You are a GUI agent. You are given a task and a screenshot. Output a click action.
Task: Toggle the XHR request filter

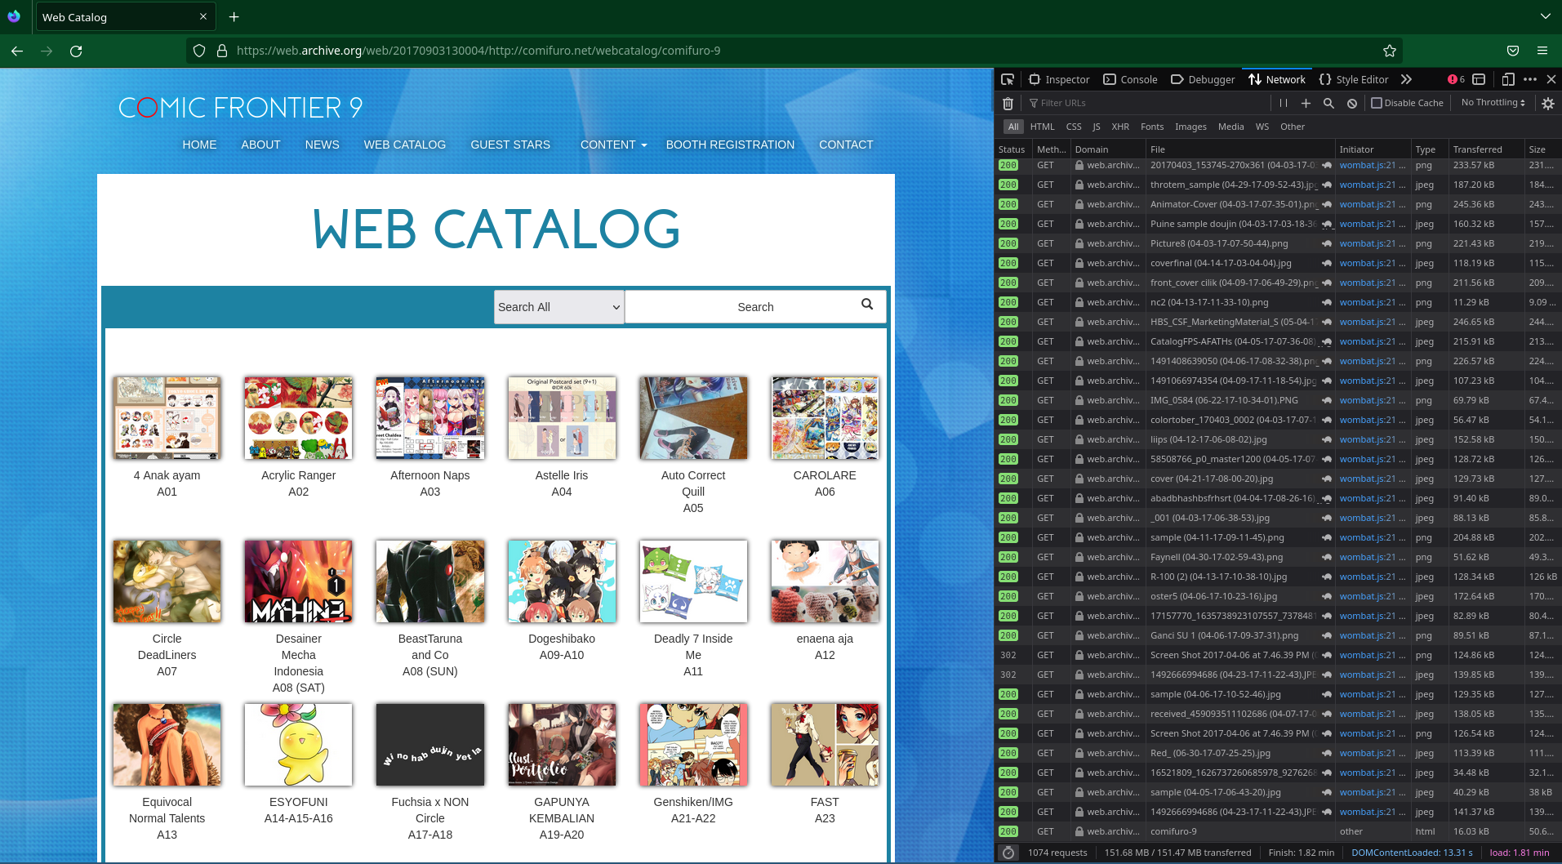pyautogui.click(x=1119, y=127)
